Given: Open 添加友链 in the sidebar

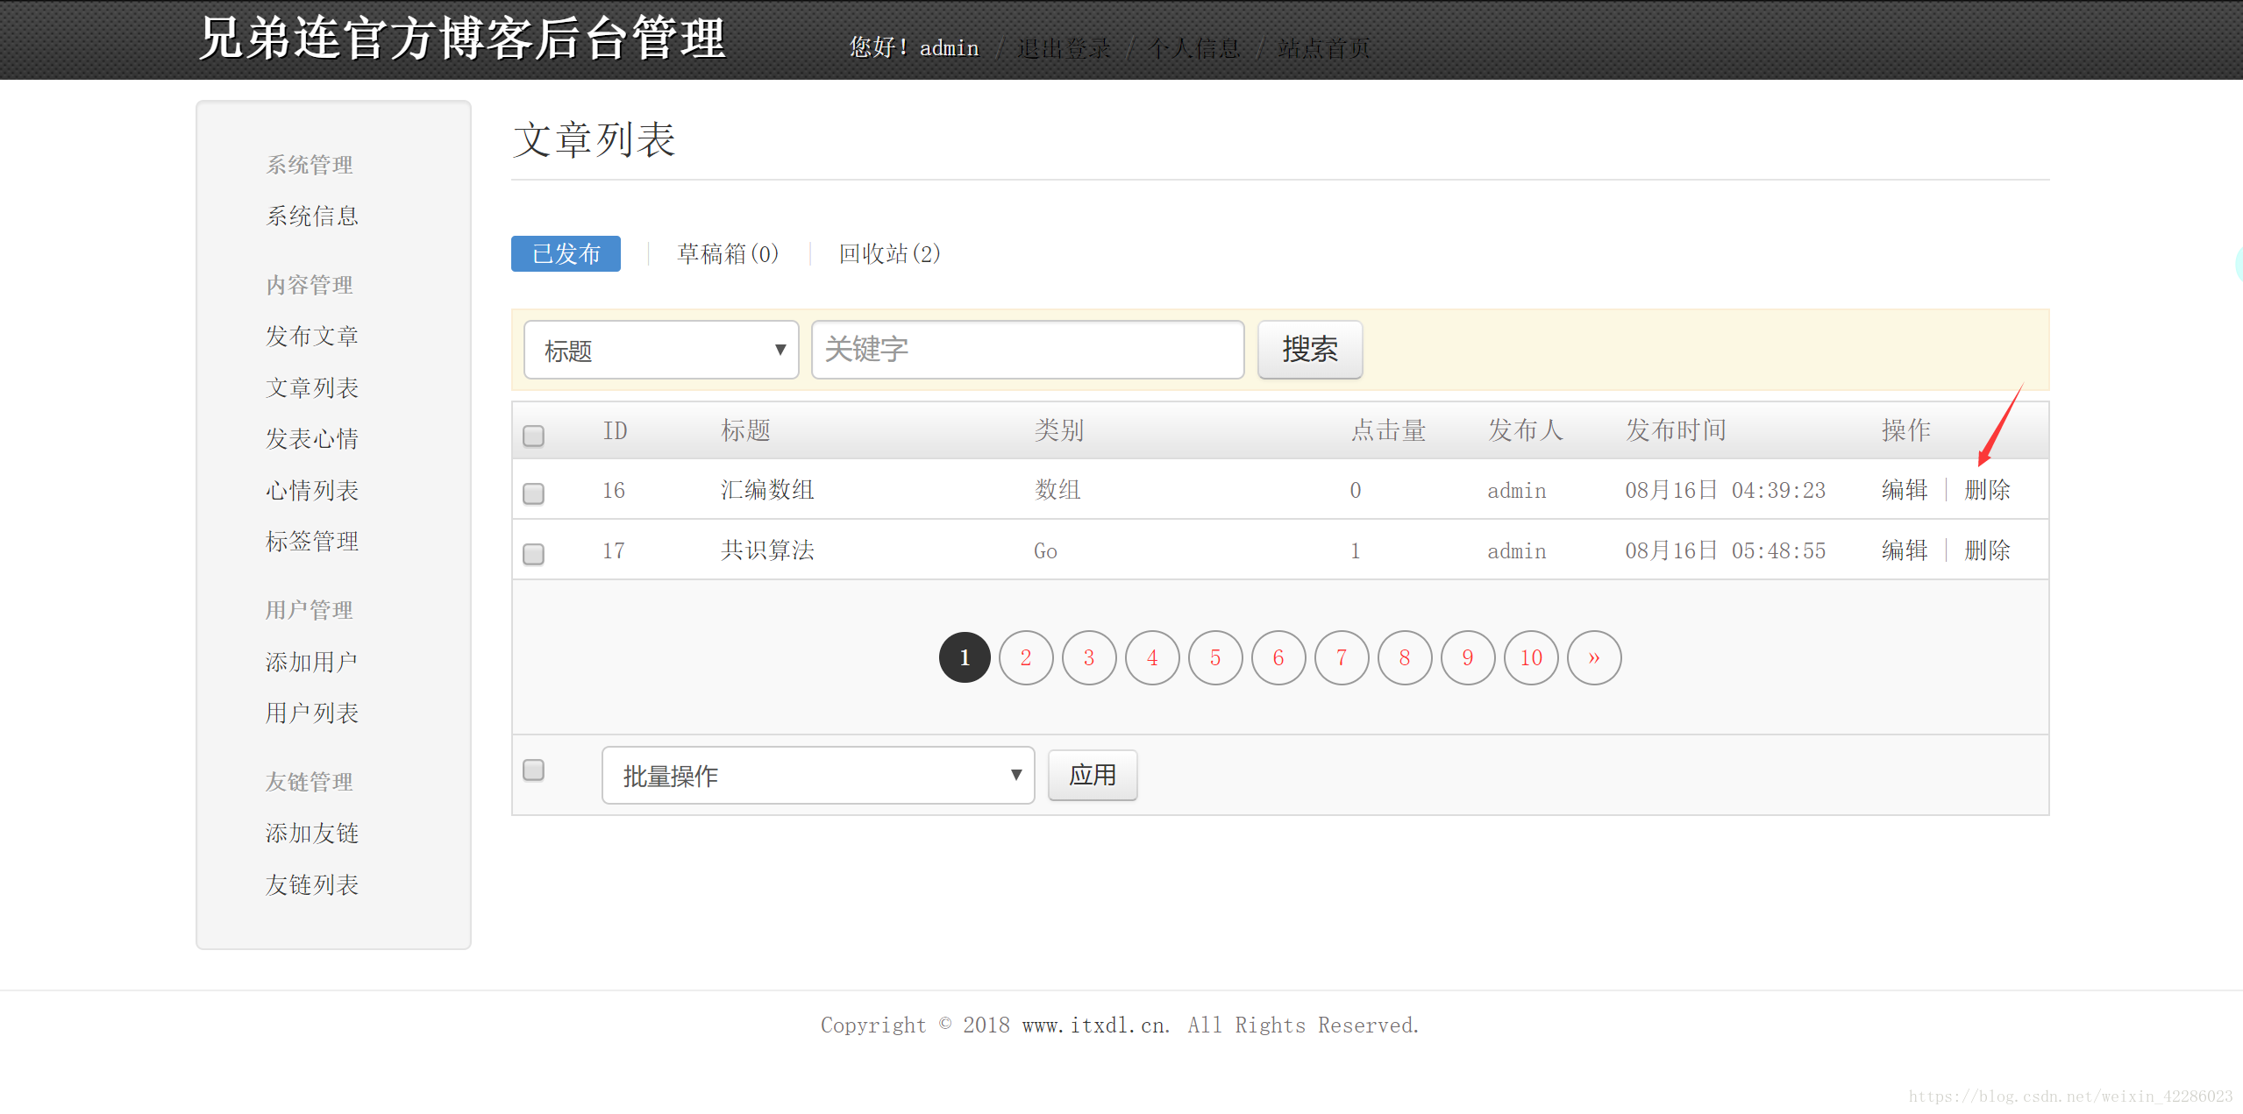Looking at the screenshot, I should (x=312, y=833).
